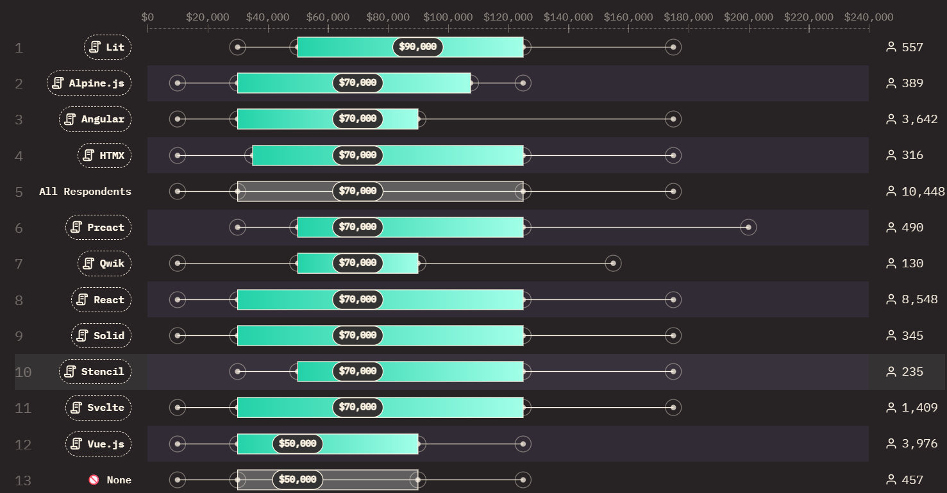Open the Angular library tag

95,119
